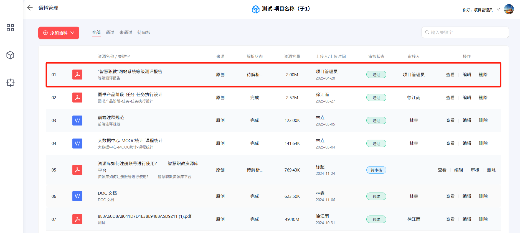The image size is (520, 233).
Task: Click 审核 for row 05 resource
Action: [x=475, y=170]
